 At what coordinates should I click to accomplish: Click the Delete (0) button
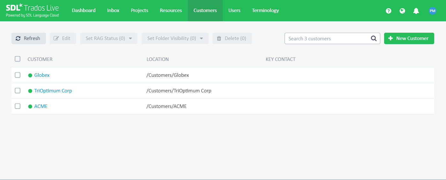point(232,38)
